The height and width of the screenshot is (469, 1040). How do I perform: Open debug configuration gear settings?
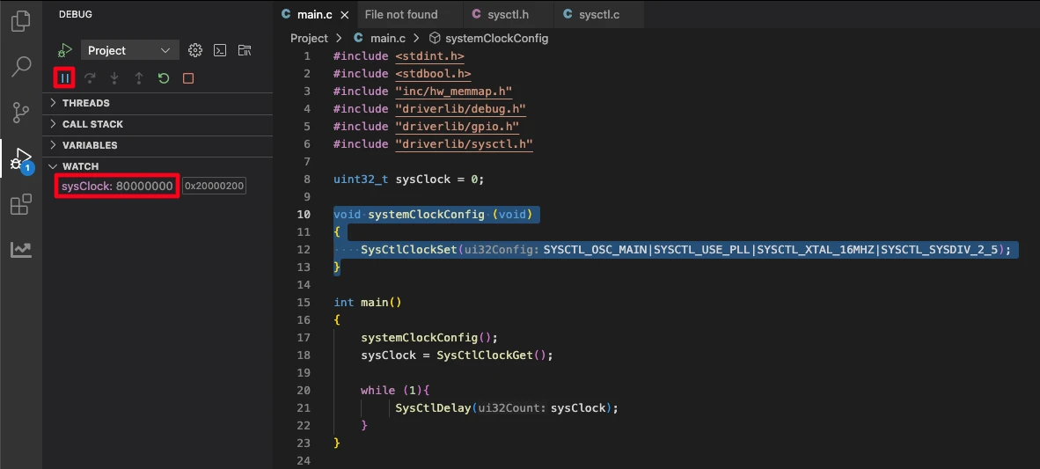tap(195, 50)
